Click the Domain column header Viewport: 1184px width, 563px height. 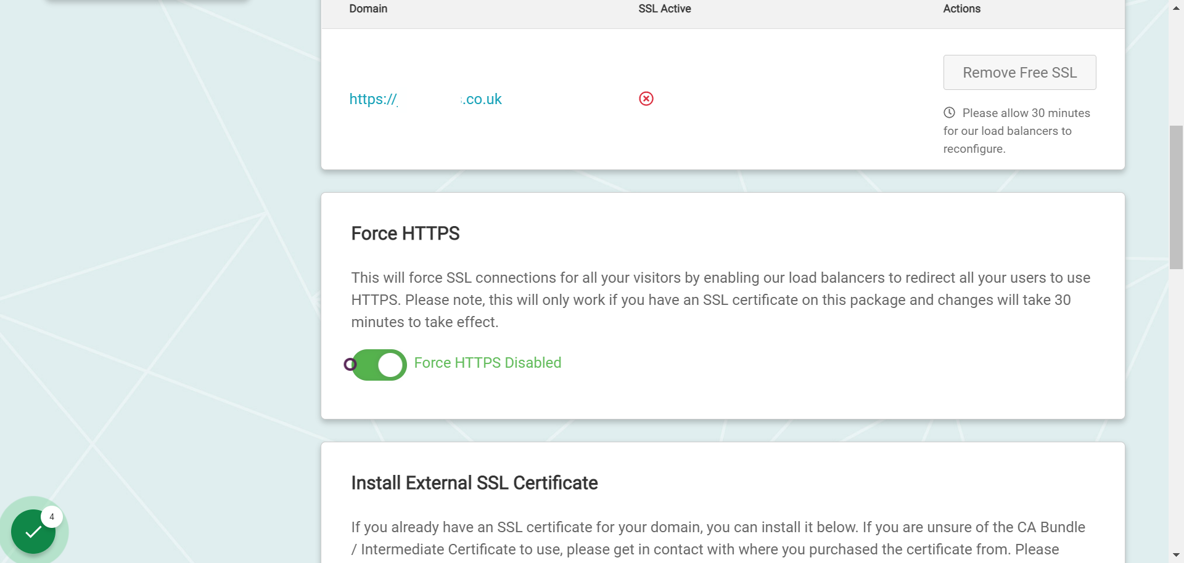click(x=368, y=9)
